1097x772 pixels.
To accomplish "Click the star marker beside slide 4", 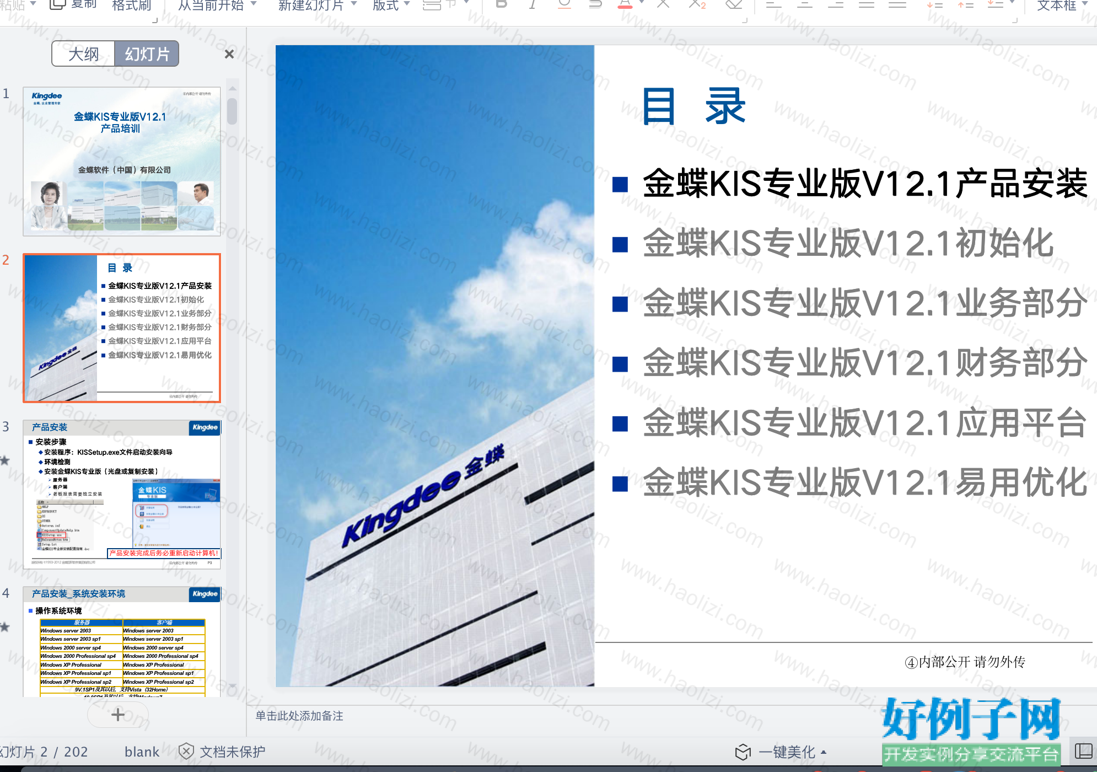I will (5, 626).
